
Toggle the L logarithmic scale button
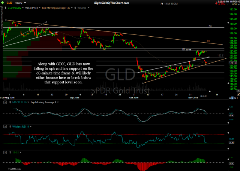click(232, 98)
